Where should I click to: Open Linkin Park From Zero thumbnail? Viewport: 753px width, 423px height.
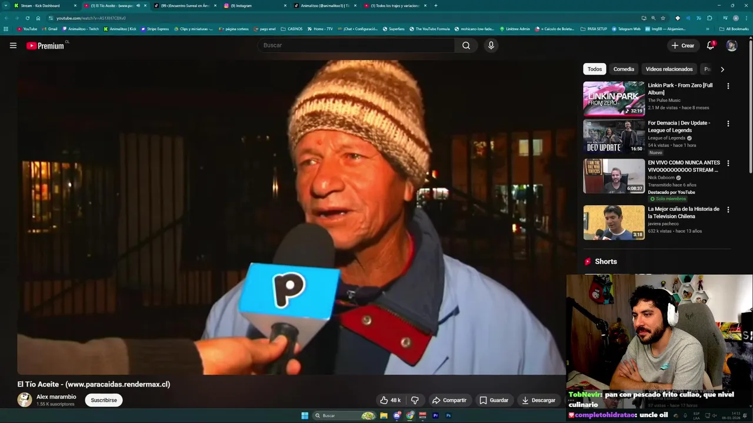[x=614, y=99]
